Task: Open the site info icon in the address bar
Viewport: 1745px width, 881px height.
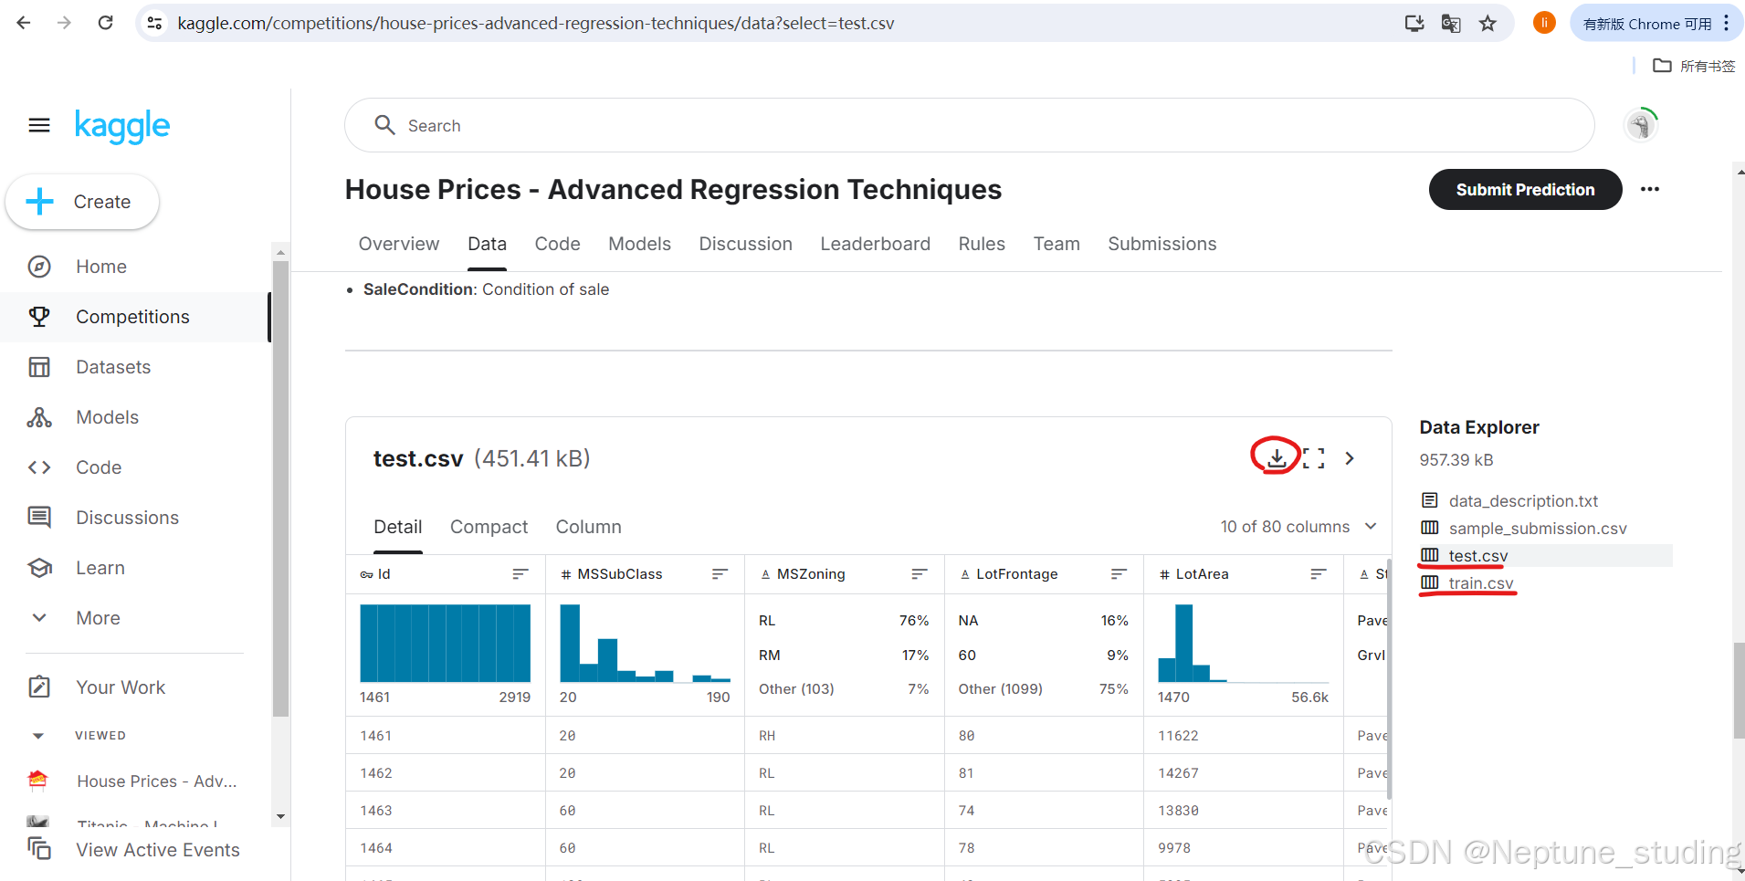Action: coord(155,23)
